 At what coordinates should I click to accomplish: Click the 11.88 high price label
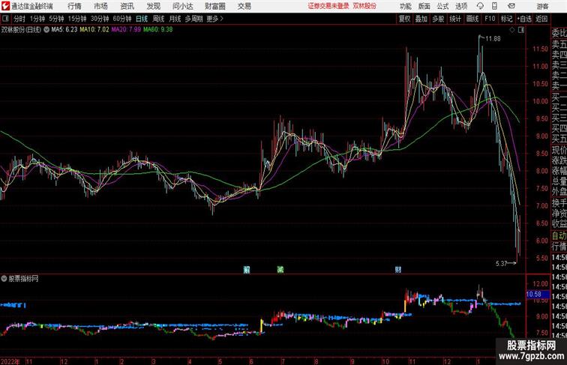coord(493,39)
